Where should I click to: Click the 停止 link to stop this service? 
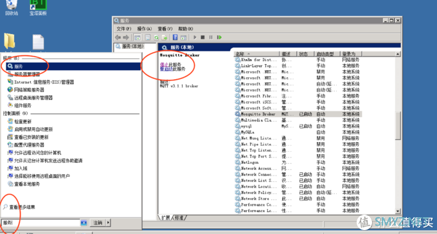(x=164, y=65)
